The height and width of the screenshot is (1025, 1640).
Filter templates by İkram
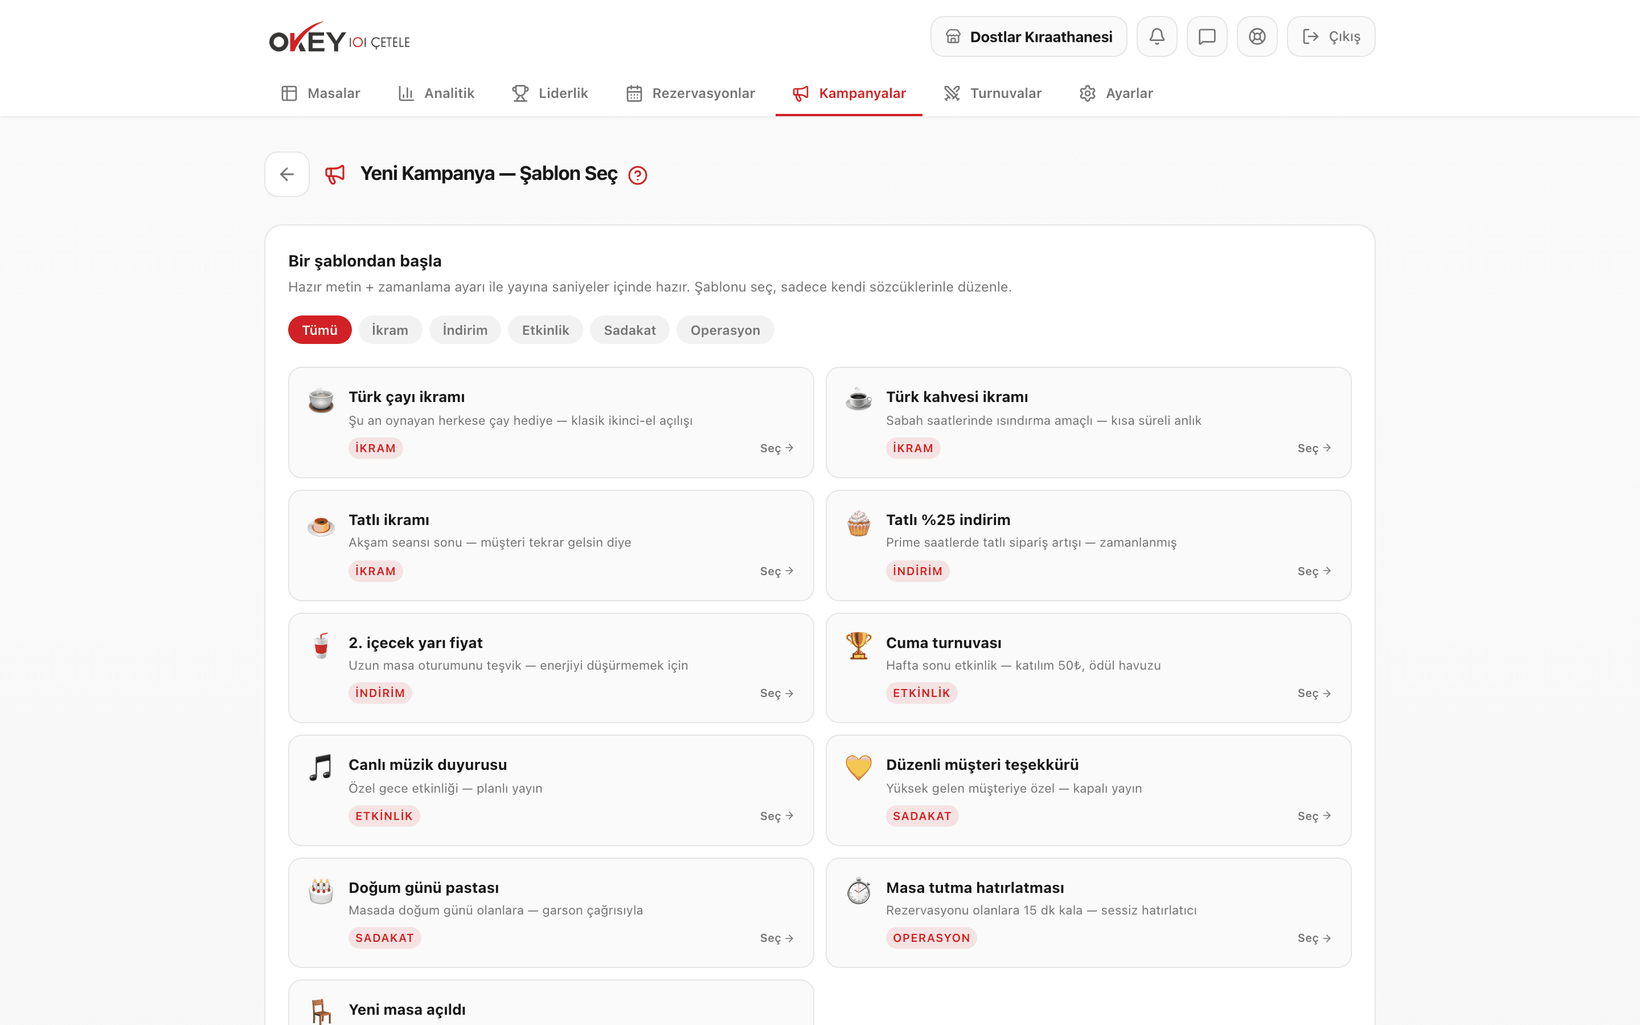(390, 330)
